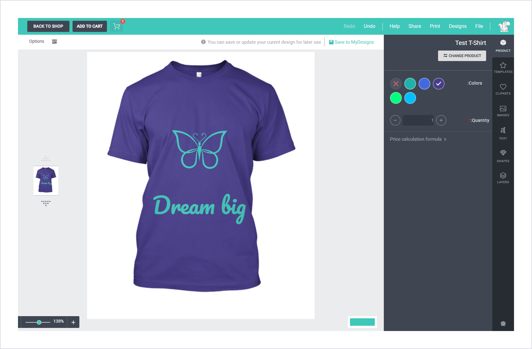Open the Help menu
The image size is (532, 349).
pos(394,26)
